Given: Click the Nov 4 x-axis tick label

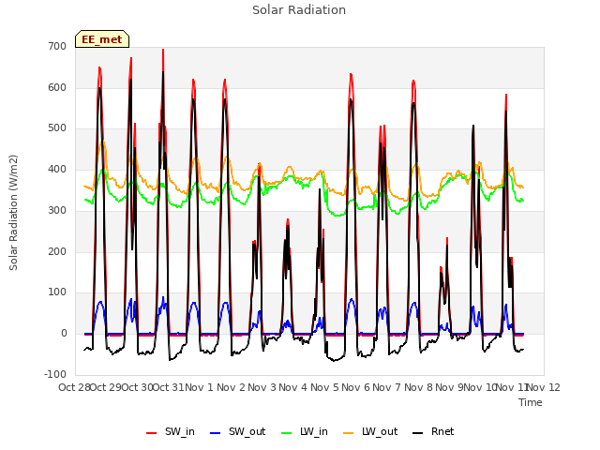Looking at the screenshot, I should point(293,387).
